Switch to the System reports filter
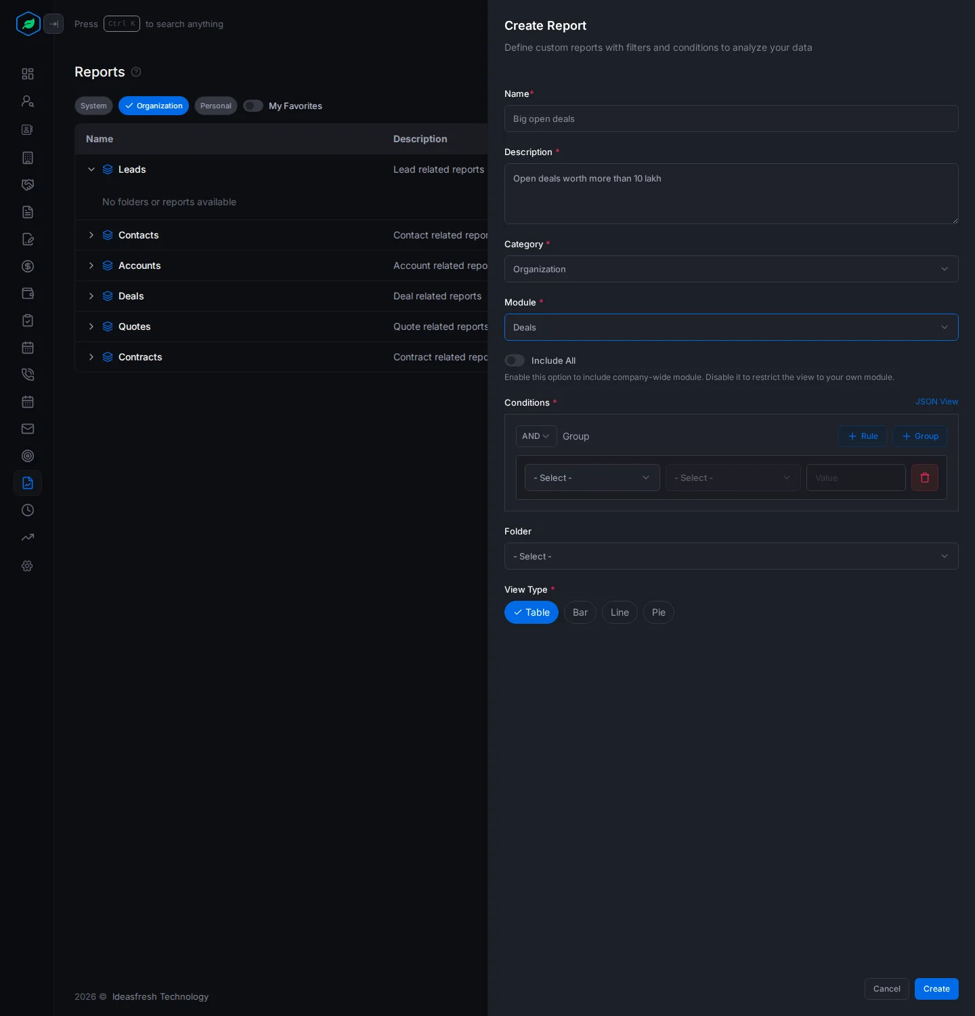The image size is (975, 1016). [93, 106]
